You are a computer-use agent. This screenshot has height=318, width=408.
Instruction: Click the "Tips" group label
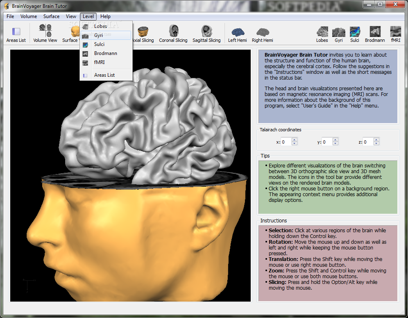(265, 156)
